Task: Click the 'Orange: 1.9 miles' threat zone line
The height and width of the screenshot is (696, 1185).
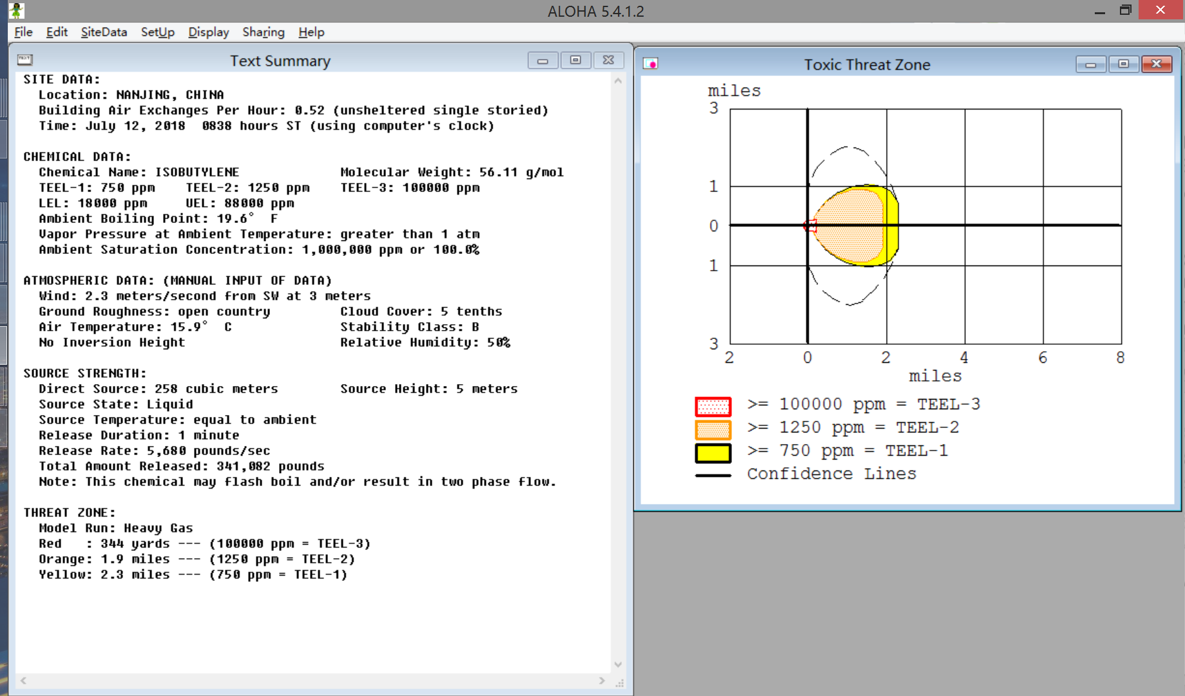Action: (x=197, y=559)
